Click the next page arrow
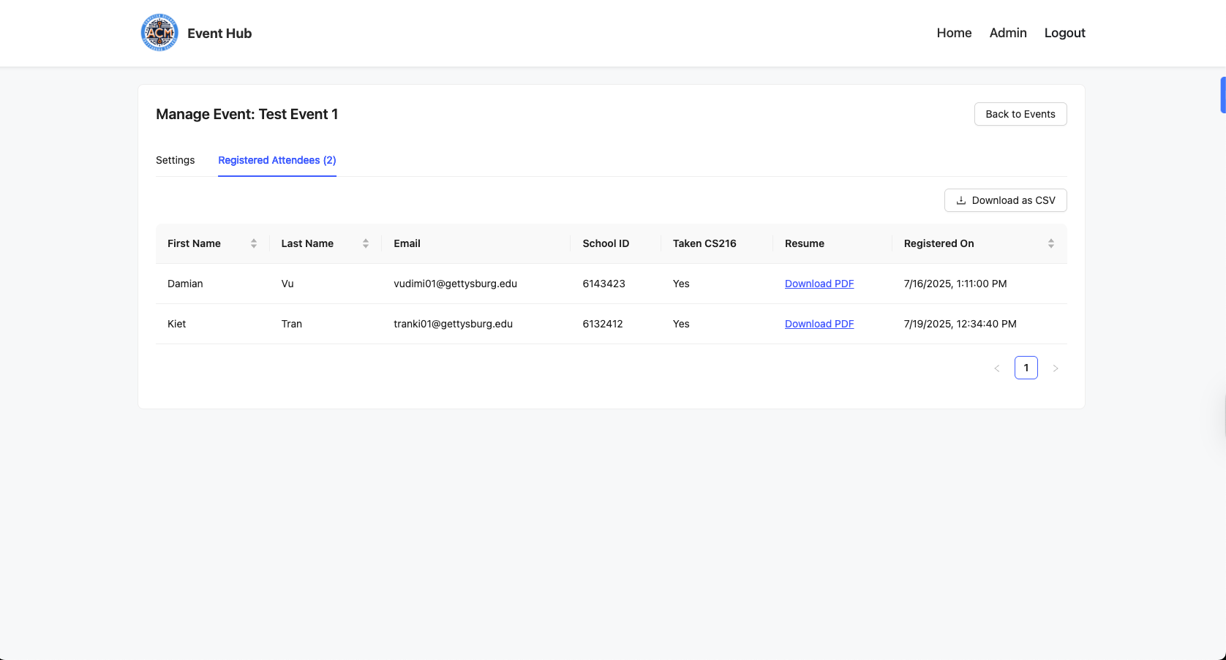This screenshot has height=660, width=1226. (x=1055, y=368)
